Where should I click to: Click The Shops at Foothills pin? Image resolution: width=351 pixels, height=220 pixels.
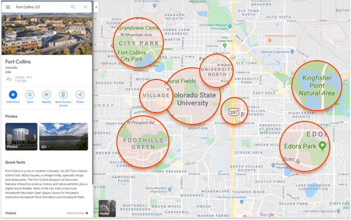[242, 202]
